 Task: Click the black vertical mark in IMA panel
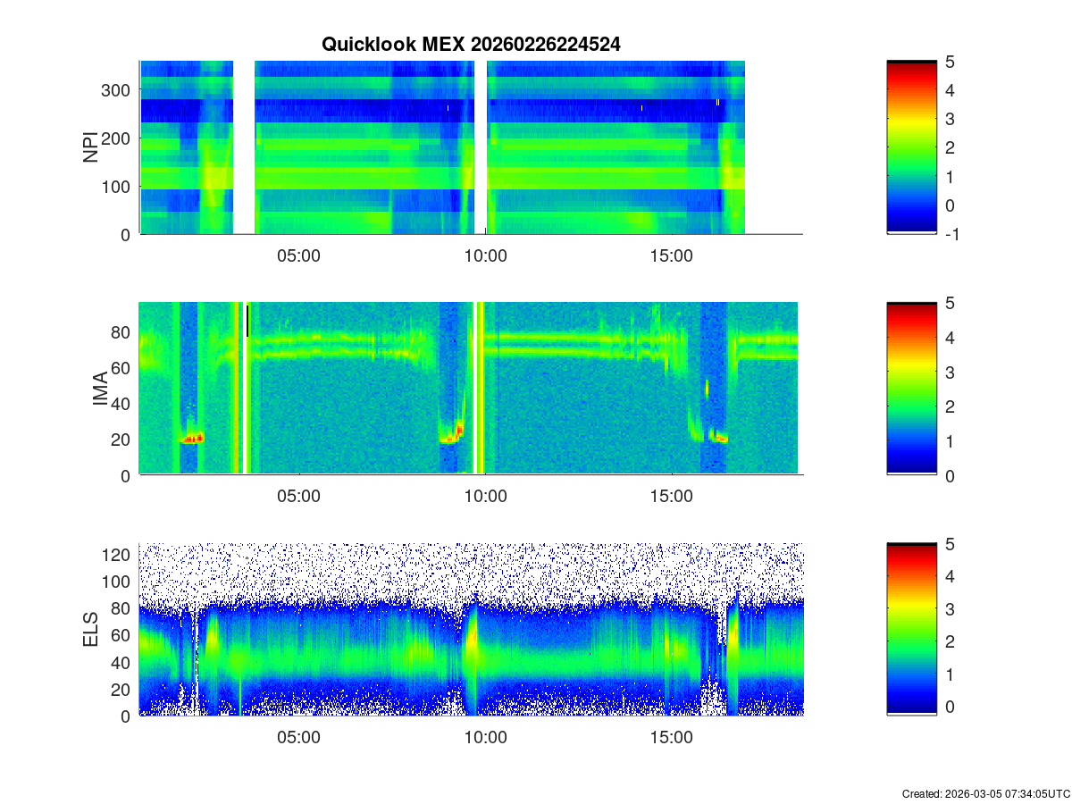tap(247, 320)
